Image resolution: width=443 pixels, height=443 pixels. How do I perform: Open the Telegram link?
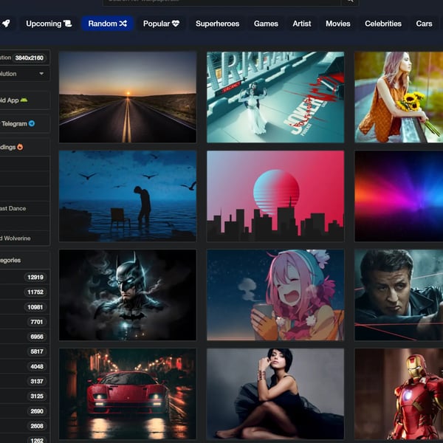(x=25, y=123)
